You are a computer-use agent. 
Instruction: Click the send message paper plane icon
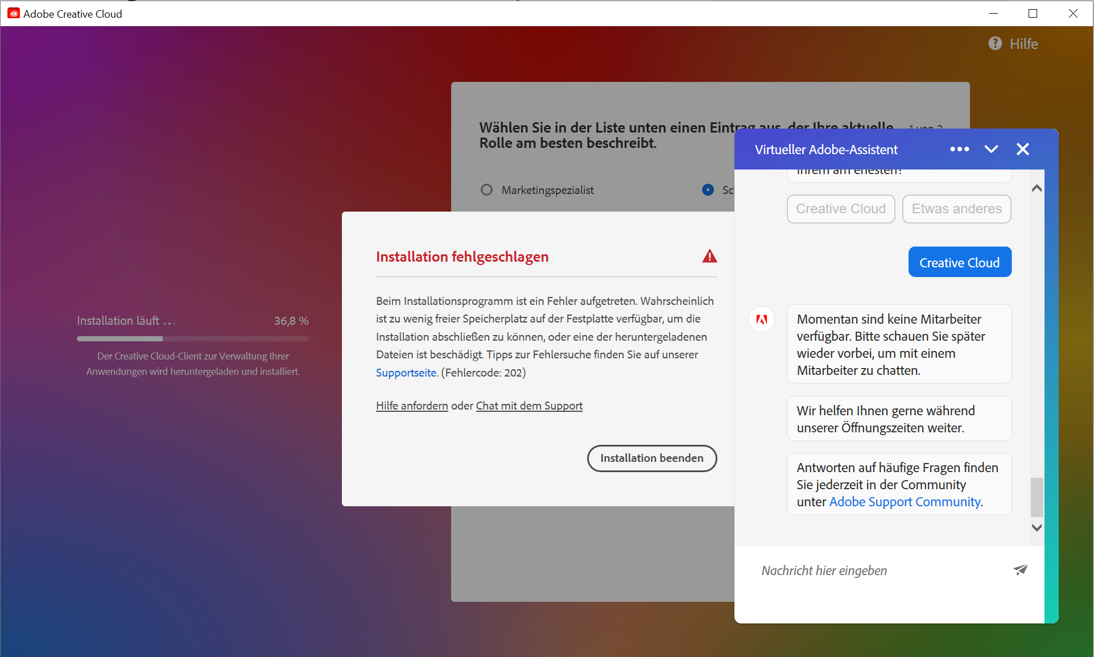pyautogui.click(x=1020, y=569)
